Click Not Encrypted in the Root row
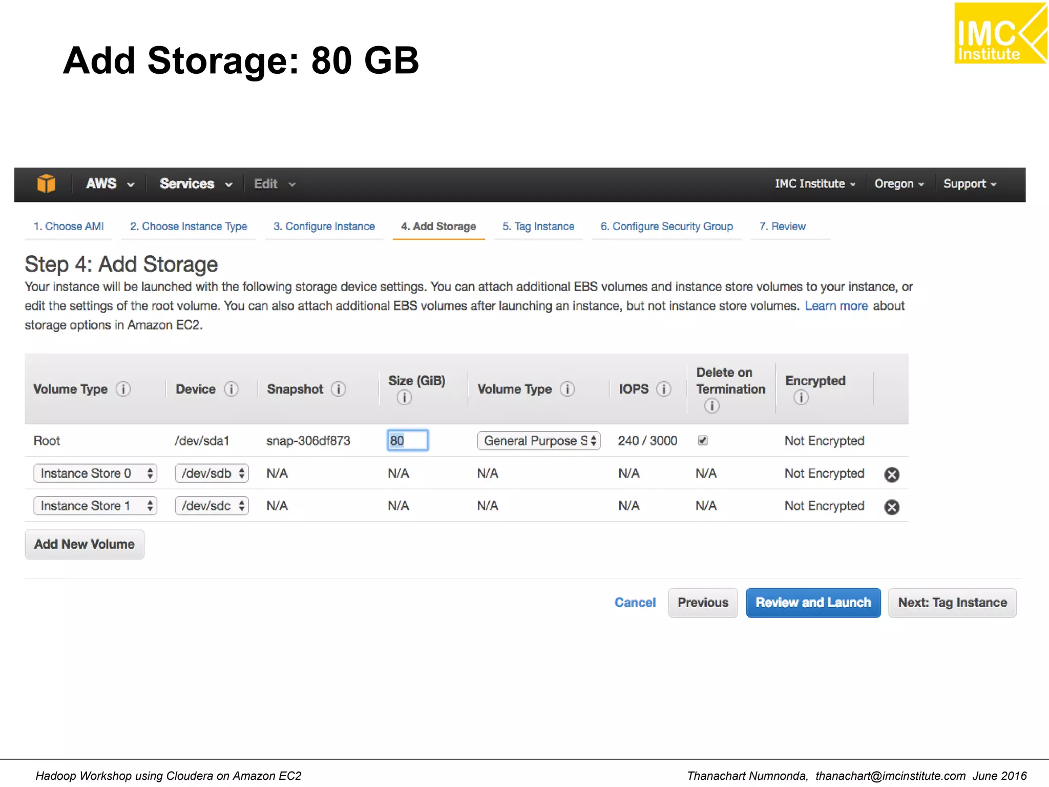Image resolution: width=1049 pixels, height=787 pixels. click(824, 441)
